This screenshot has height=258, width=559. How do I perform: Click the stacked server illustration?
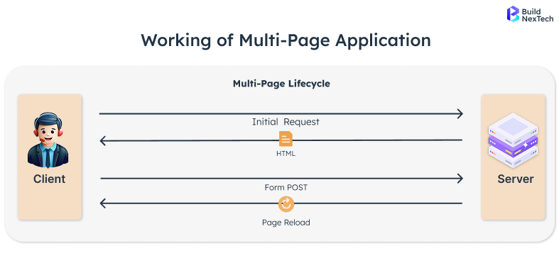click(513, 140)
